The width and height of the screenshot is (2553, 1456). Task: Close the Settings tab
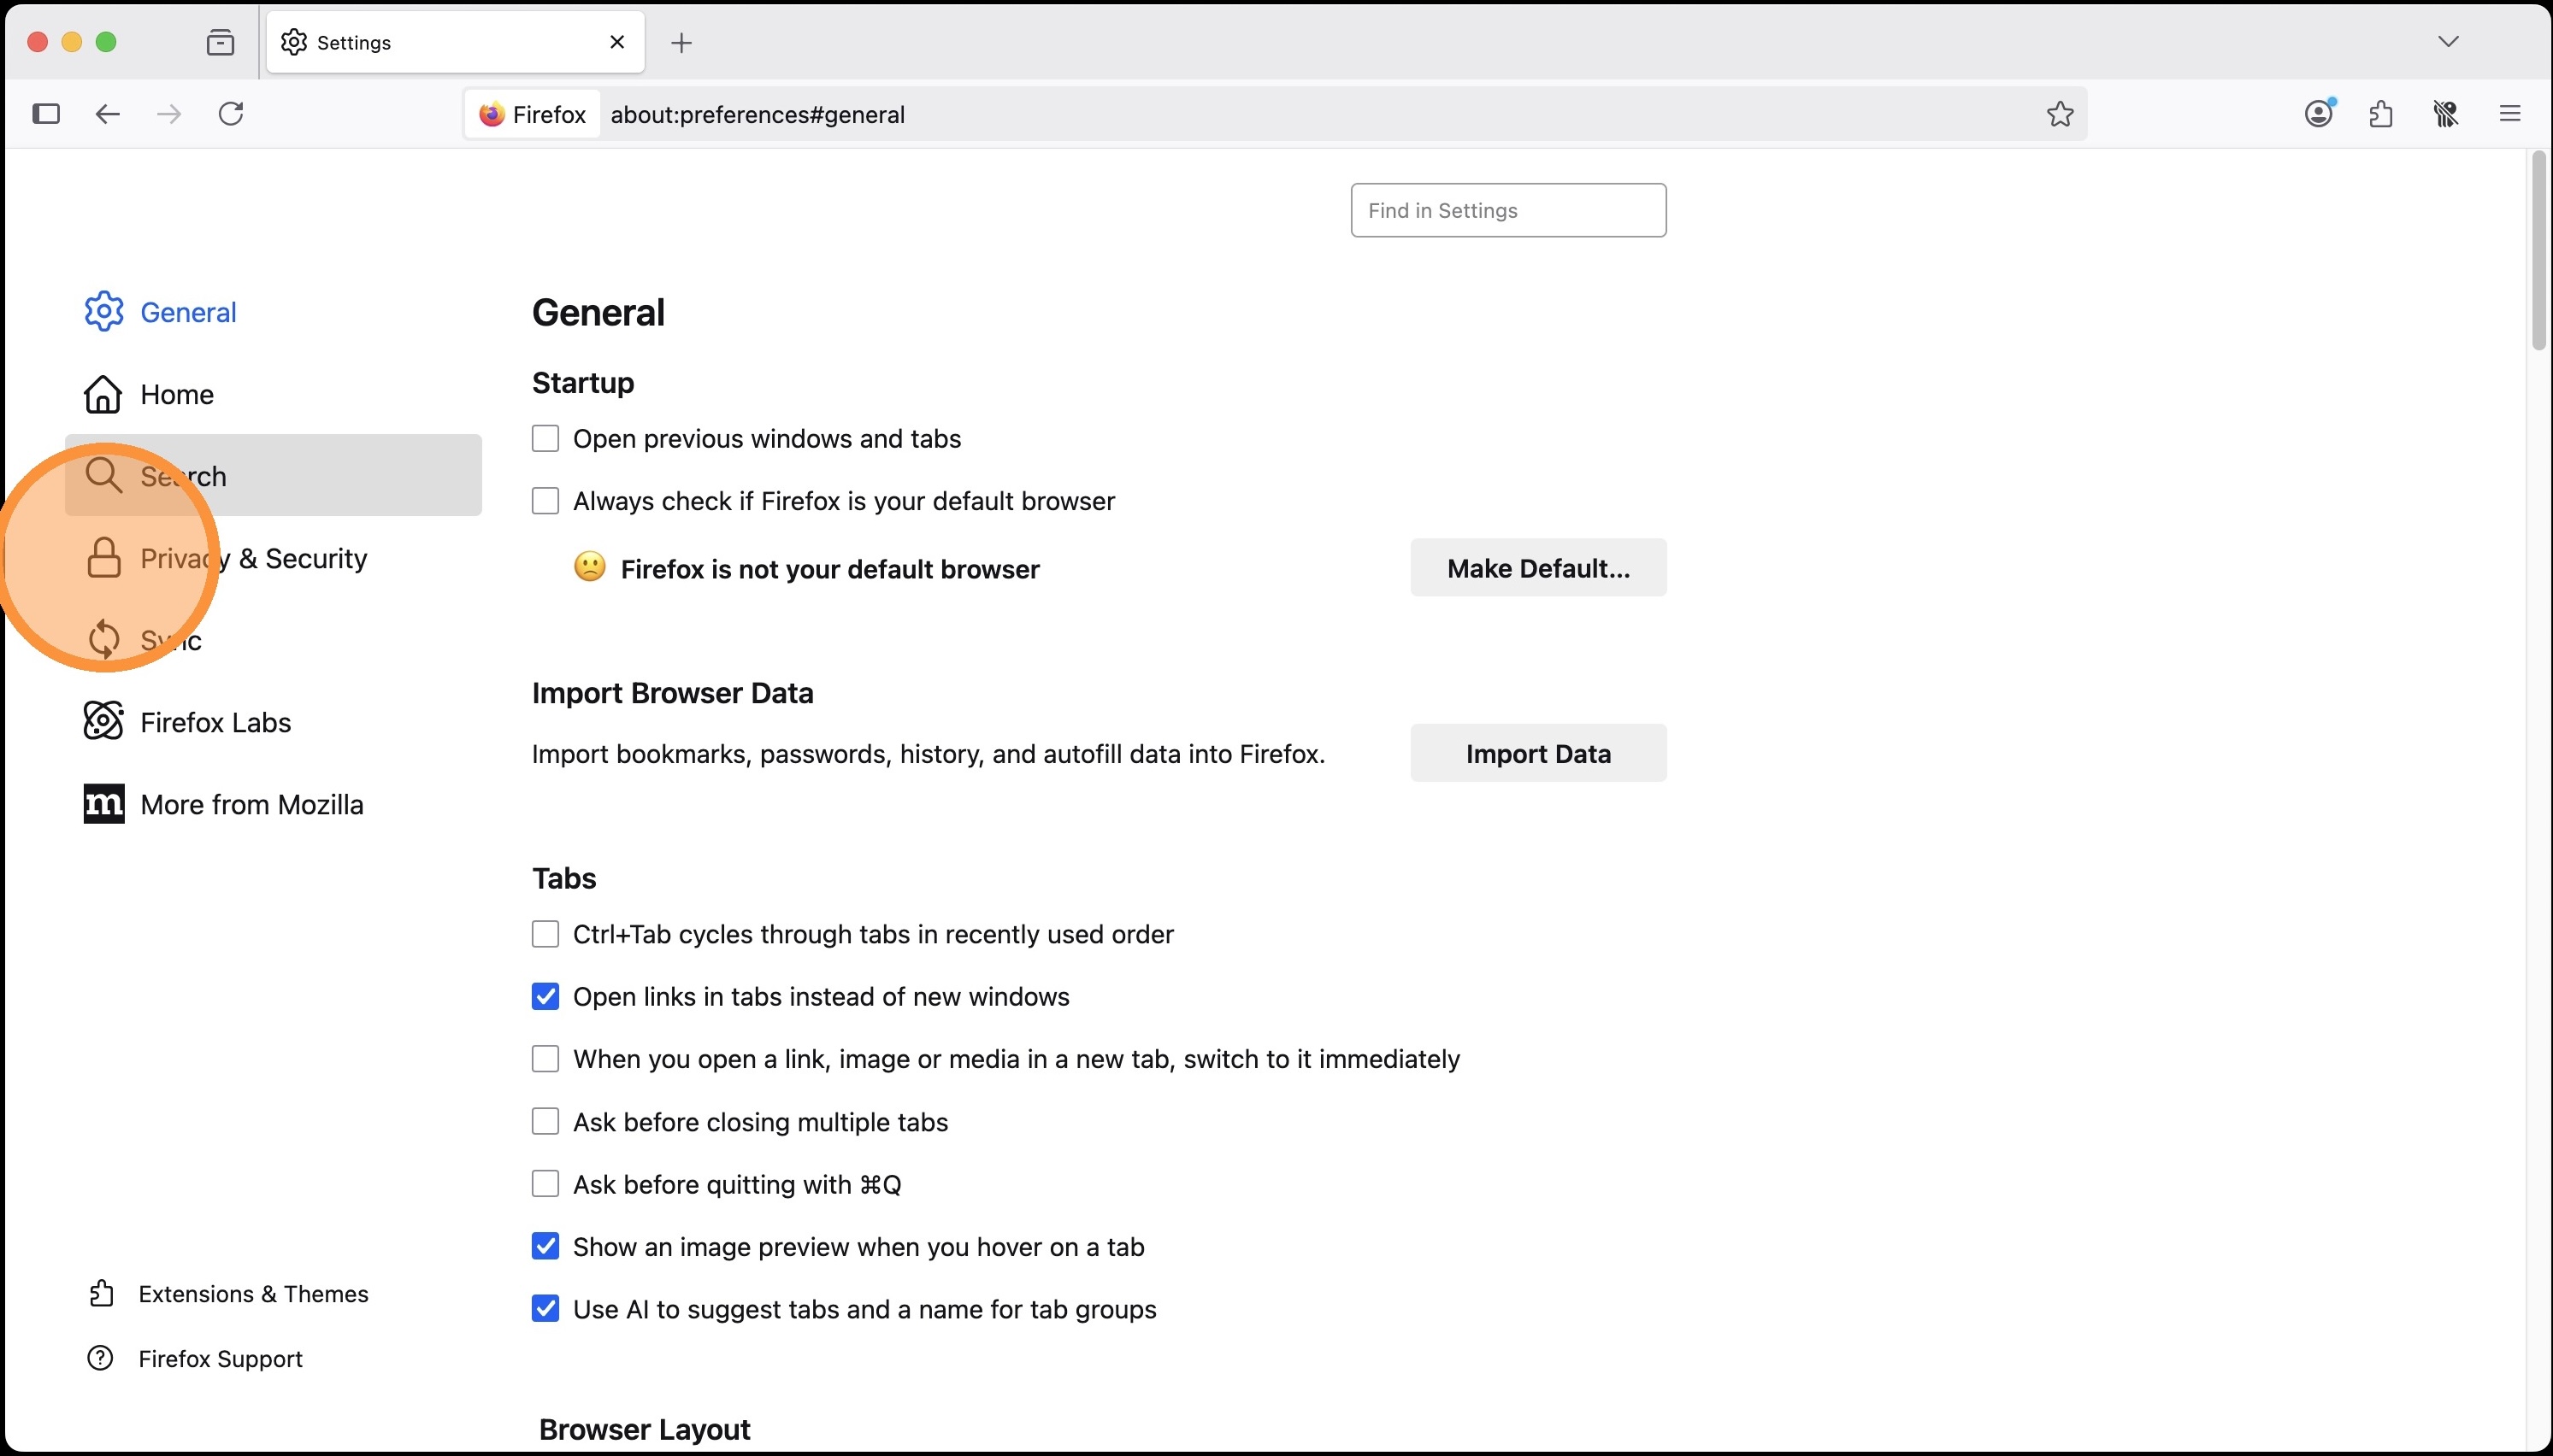pyautogui.click(x=617, y=42)
